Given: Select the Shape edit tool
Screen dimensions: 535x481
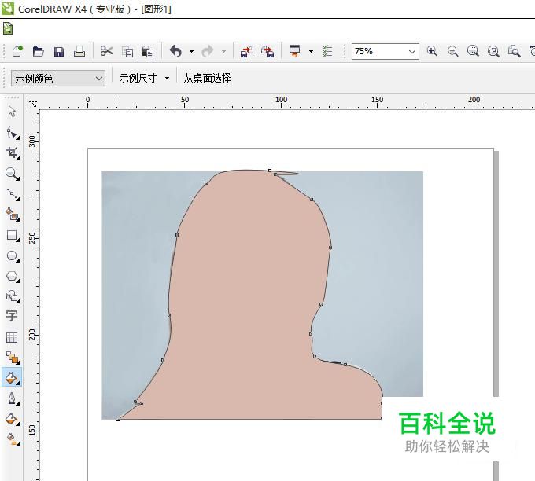Looking at the screenshot, I should (13, 133).
